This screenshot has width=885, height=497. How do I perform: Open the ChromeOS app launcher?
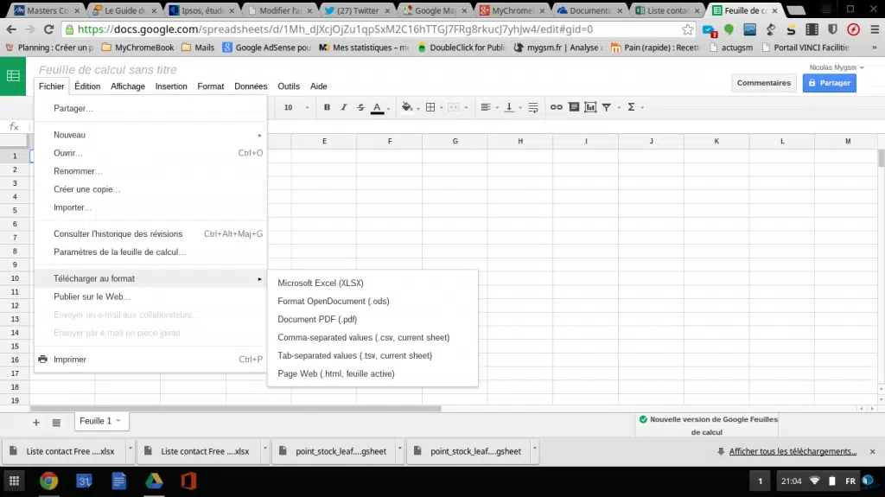point(14,481)
